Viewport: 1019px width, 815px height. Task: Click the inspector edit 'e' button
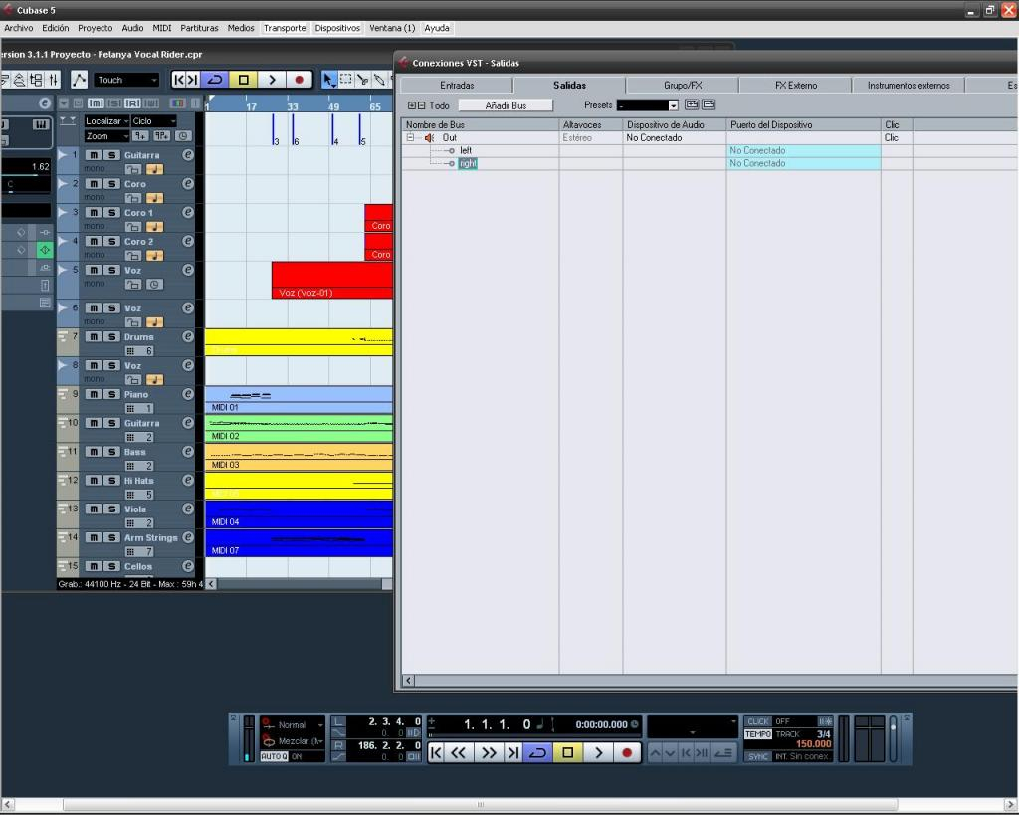click(44, 102)
